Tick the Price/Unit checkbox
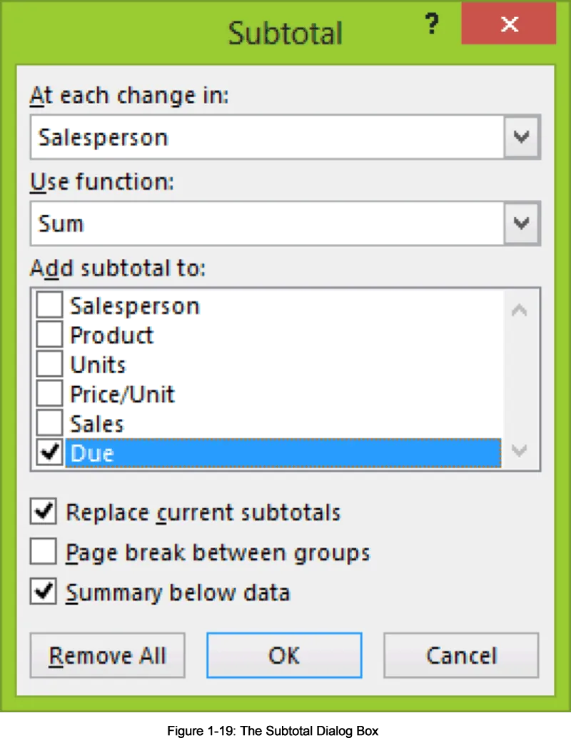The image size is (571, 748). click(x=49, y=393)
